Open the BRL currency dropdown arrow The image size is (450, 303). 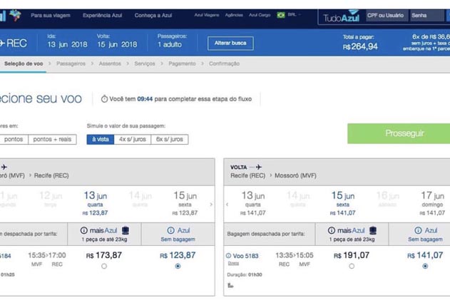tap(300, 15)
